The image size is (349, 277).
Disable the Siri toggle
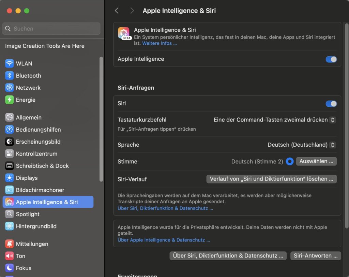331,104
